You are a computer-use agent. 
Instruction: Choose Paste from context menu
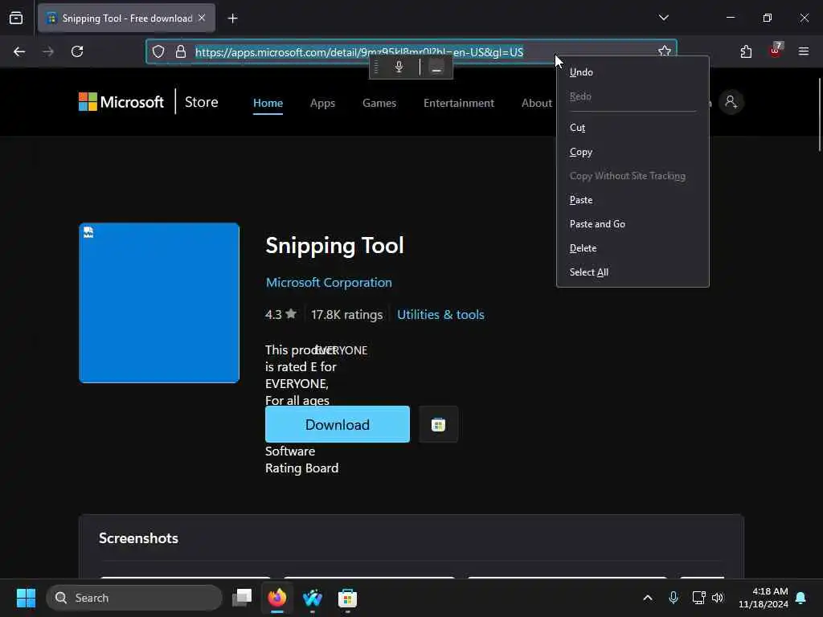click(633, 200)
